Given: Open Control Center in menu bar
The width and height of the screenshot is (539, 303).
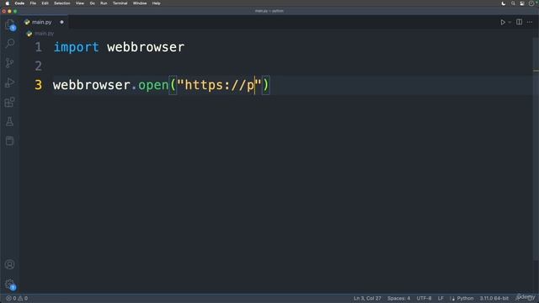Looking at the screenshot, I should [522, 3].
